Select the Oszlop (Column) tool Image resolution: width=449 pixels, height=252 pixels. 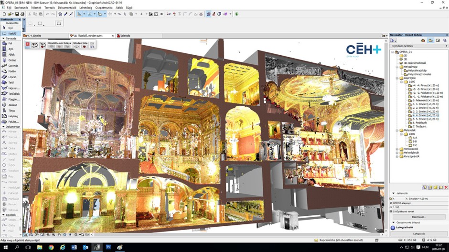tap(10, 60)
